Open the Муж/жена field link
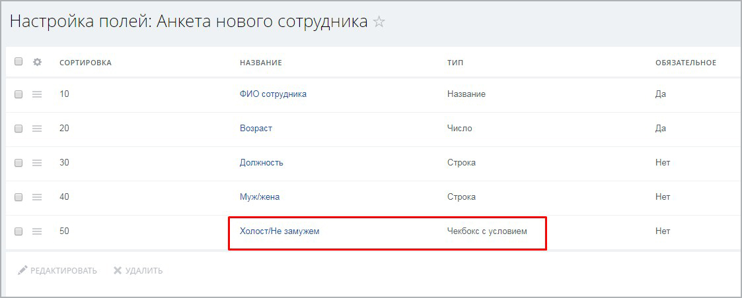This screenshot has width=742, height=298. (x=260, y=197)
